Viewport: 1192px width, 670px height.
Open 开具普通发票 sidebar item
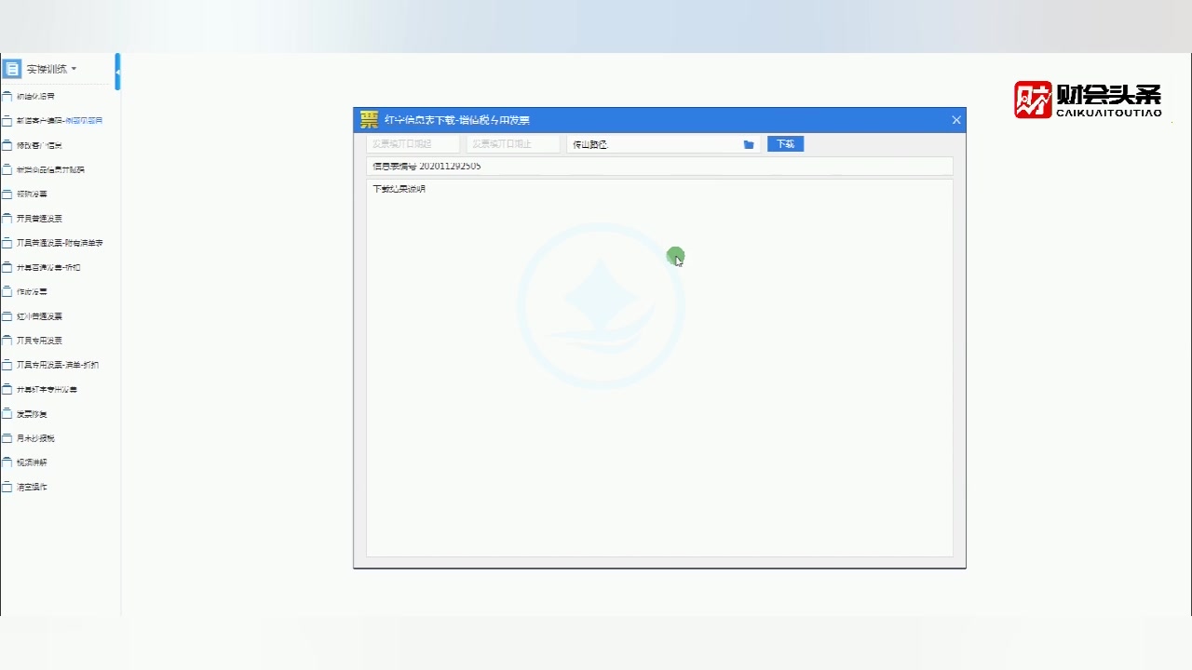(39, 219)
